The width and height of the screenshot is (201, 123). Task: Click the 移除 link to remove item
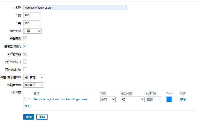[183, 99]
